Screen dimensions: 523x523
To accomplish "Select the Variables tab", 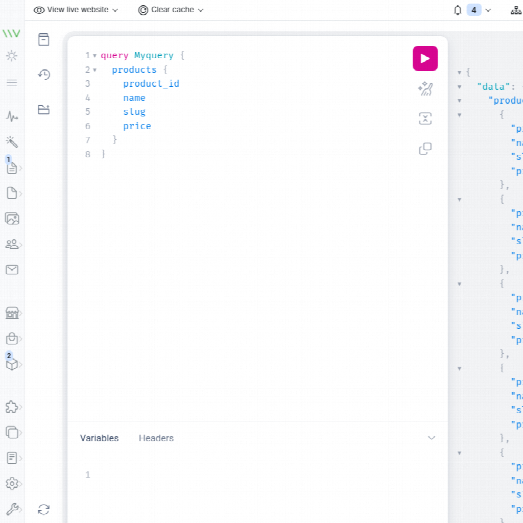I will pos(99,438).
